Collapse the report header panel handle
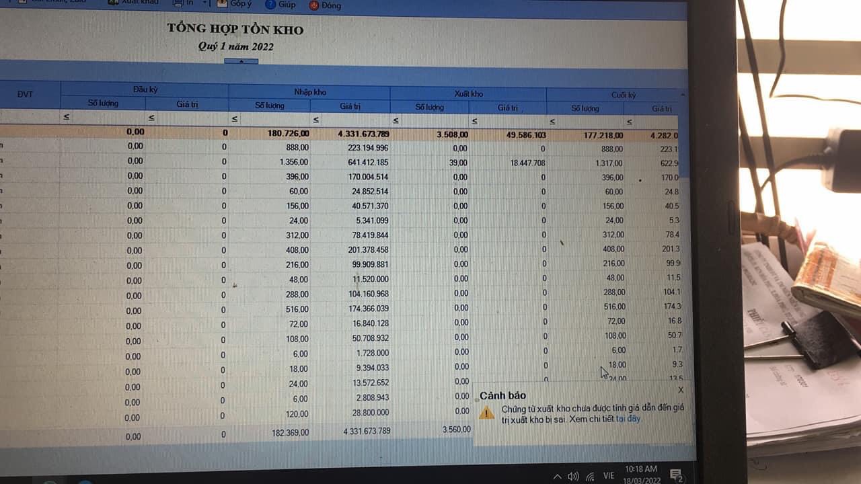 point(241,61)
